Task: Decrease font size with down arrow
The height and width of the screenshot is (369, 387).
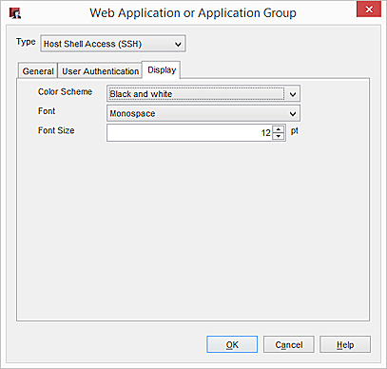Action: (279, 136)
